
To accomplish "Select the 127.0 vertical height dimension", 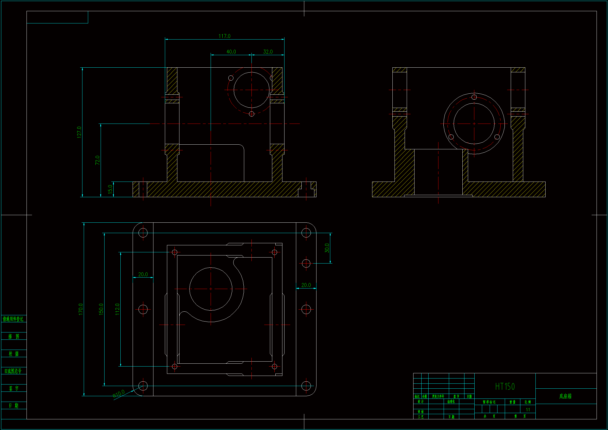I will (x=79, y=132).
